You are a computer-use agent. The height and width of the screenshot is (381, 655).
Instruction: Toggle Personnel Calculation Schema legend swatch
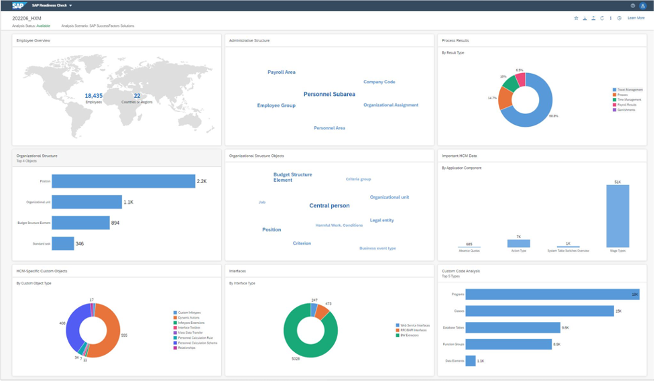[175, 343]
